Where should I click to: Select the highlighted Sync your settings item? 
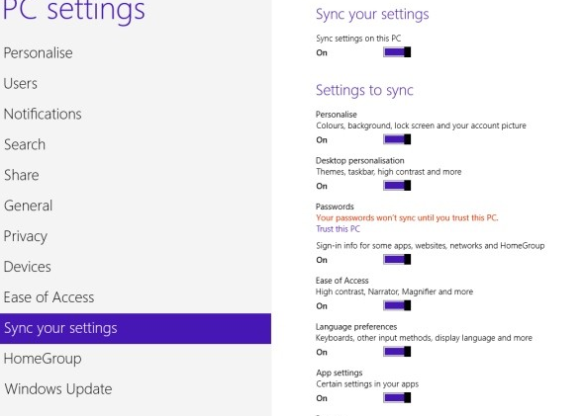tap(136, 328)
